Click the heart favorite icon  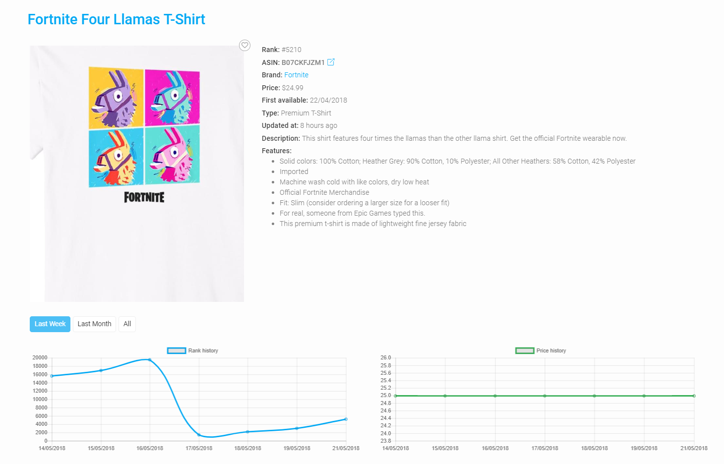244,45
